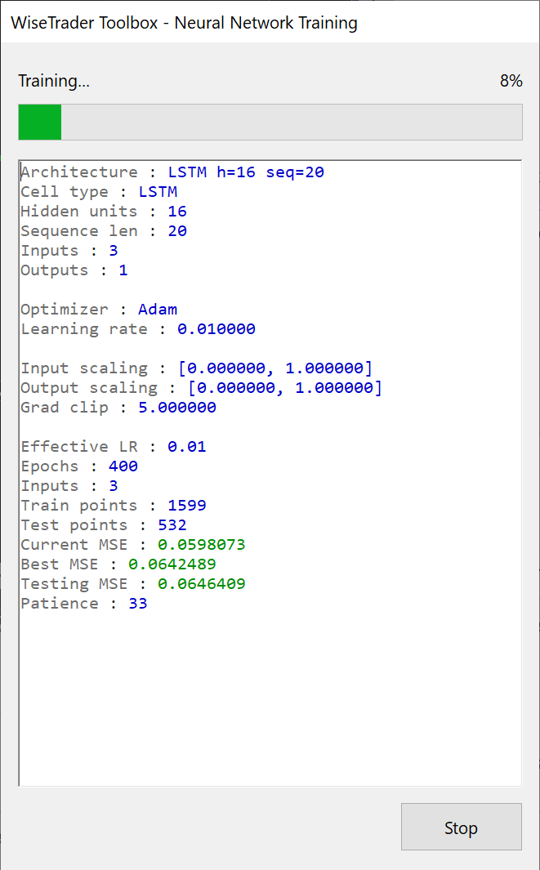Click the 'Patience : 33' line
This screenshot has width=540, height=870.
pos(84,603)
